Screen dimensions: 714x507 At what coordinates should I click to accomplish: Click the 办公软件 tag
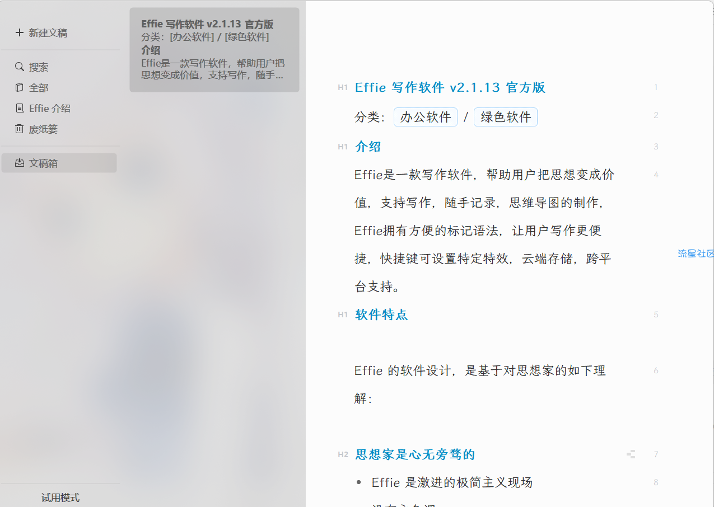coord(426,117)
